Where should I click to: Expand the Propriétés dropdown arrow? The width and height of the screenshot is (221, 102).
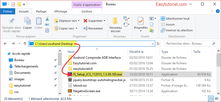(141, 31)
